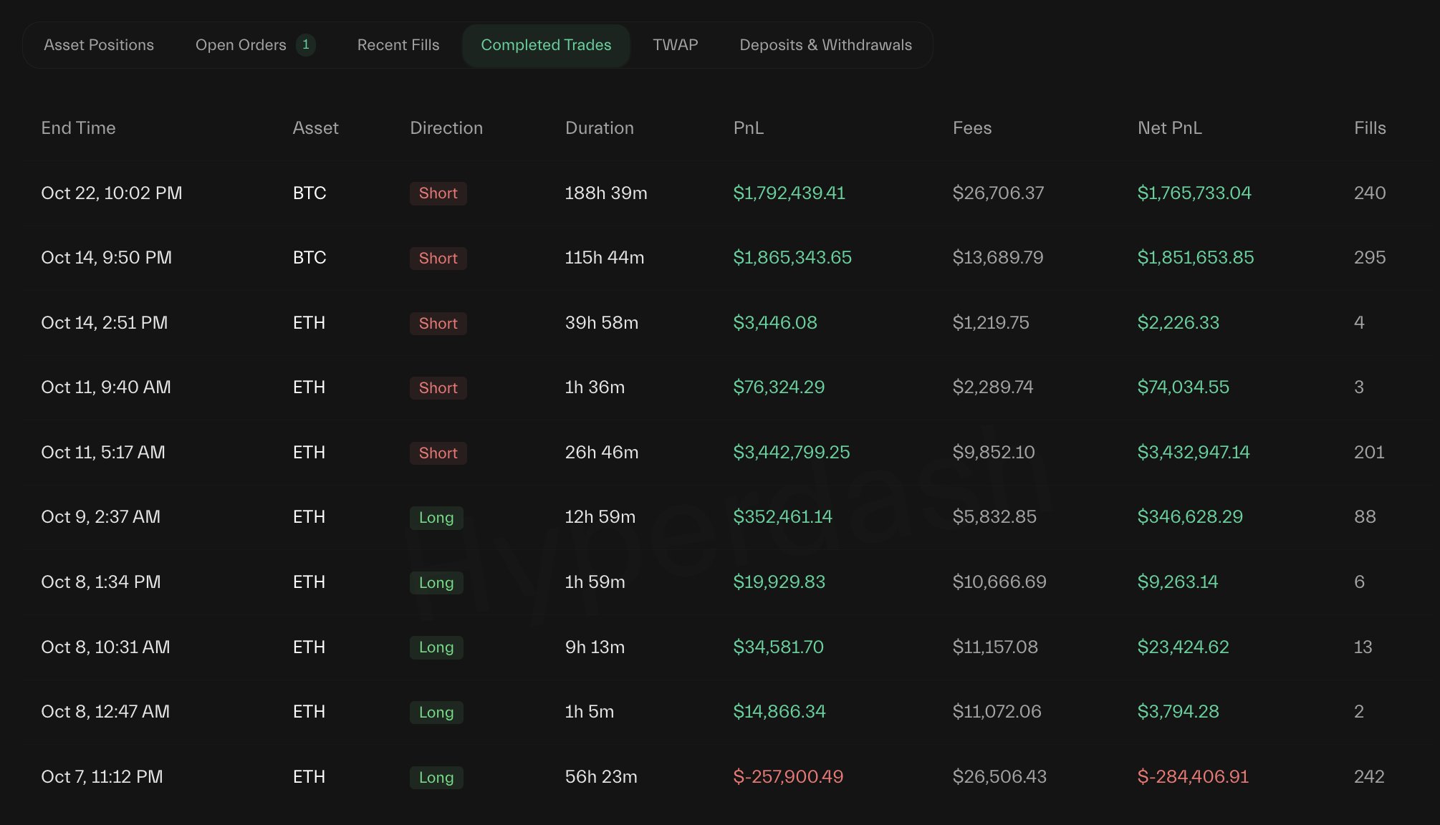Switch to the TWAP tab
Screen dimensions: 1440x825
(x=675, y=45)
